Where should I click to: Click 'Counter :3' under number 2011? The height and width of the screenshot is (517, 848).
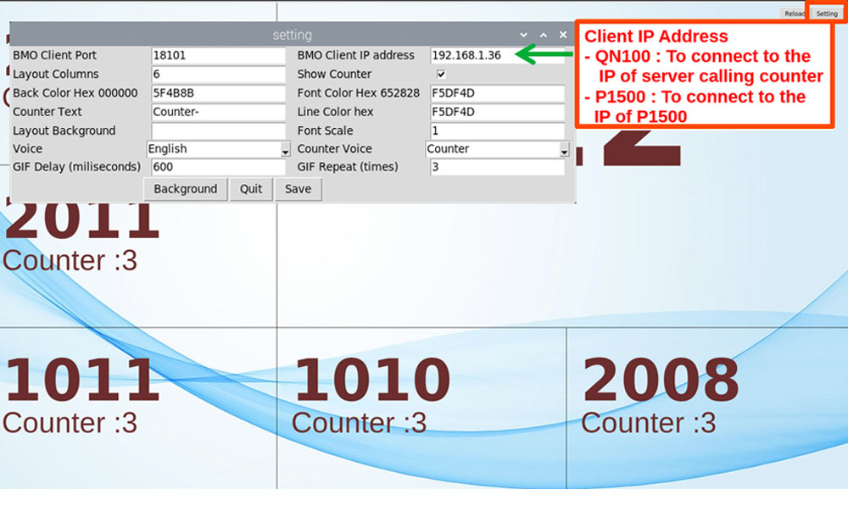[x=70, y=261]
